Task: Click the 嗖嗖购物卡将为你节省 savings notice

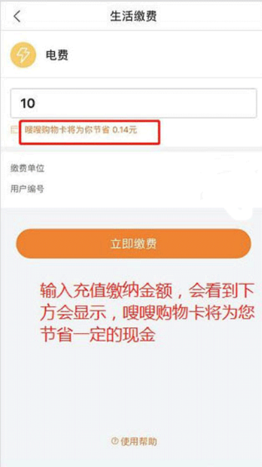Action: [x=67, y=130]
